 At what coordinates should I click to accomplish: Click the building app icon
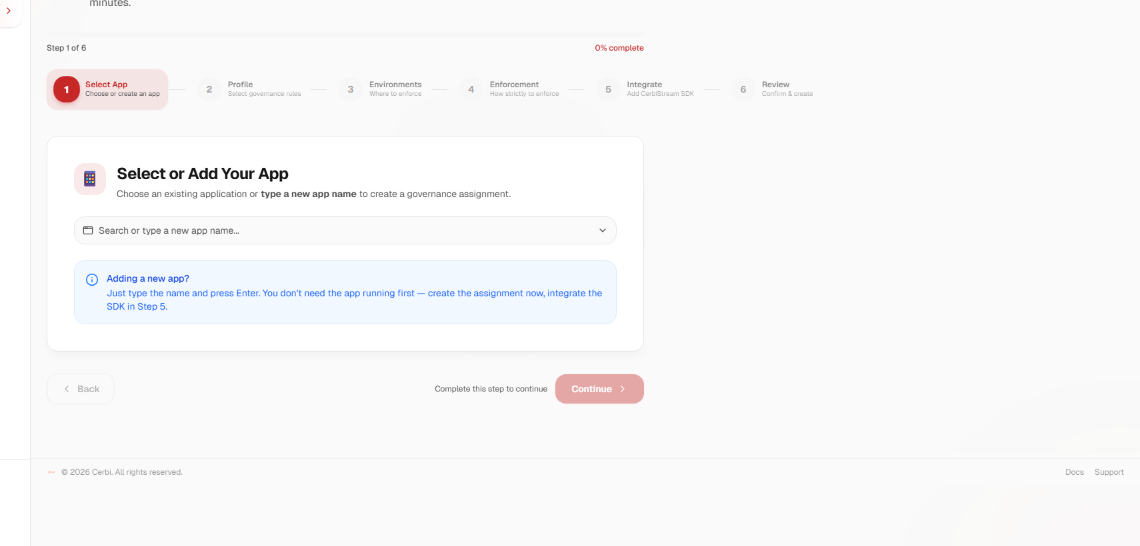[x=90, y=179]
